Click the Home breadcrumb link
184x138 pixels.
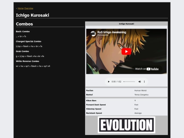[21, 8]
